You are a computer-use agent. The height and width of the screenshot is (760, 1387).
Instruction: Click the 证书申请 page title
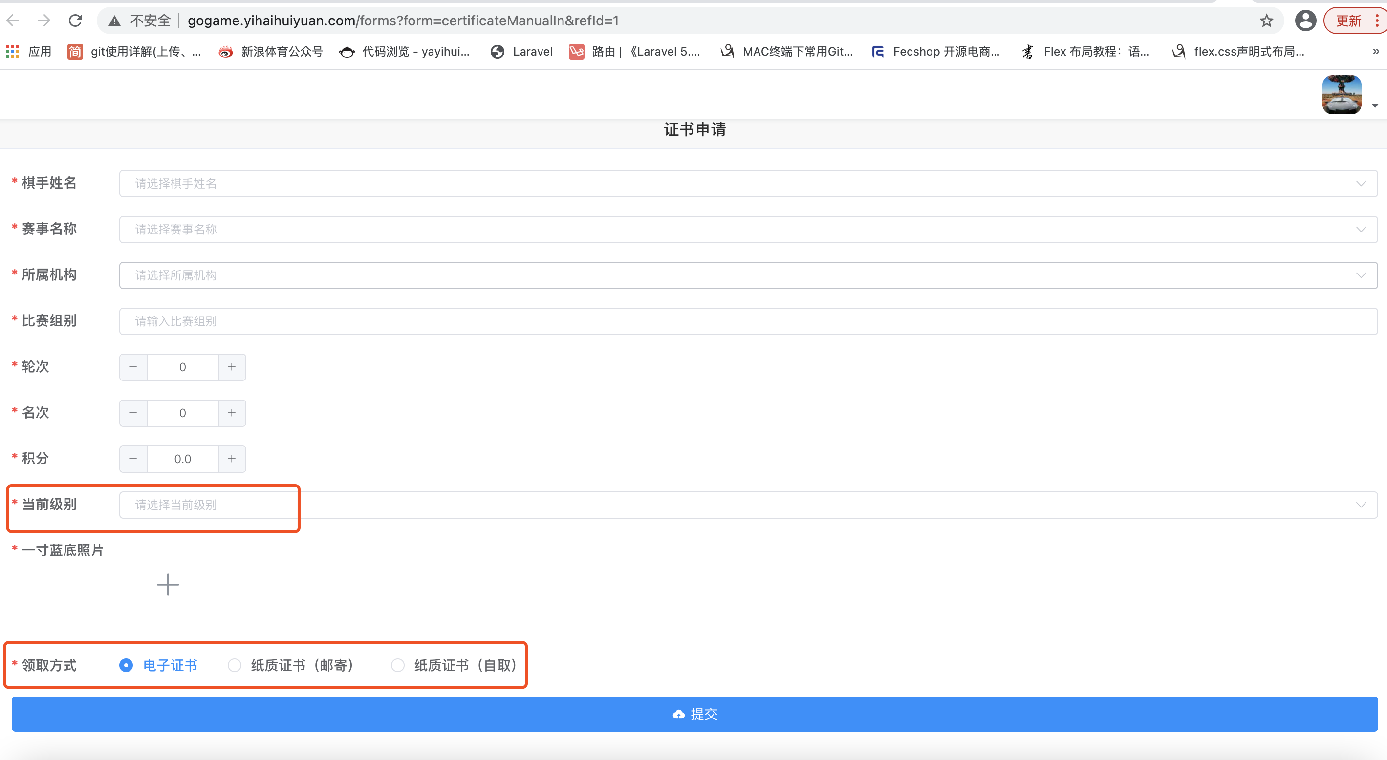(x=694, y=129)
